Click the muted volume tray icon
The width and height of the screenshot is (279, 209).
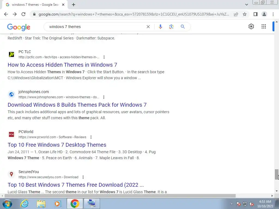pos(251,204)
